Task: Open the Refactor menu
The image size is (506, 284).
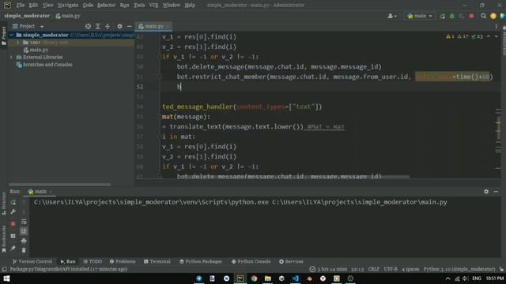Action: (x=106, y=6)
